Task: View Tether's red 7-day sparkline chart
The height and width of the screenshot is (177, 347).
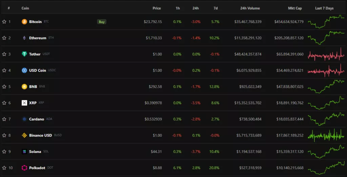Action: pos(326,54)
